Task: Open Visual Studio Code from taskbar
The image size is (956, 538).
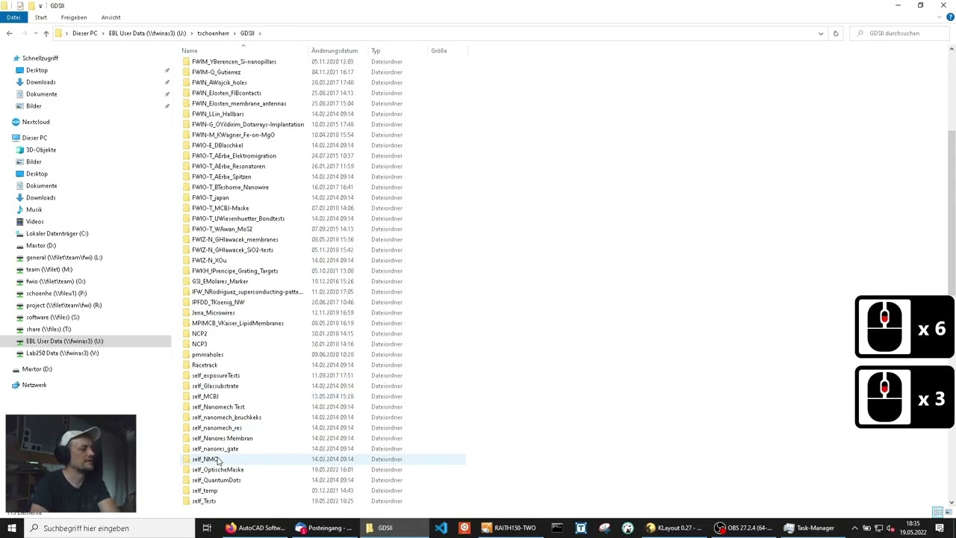Action: [441, 528]
